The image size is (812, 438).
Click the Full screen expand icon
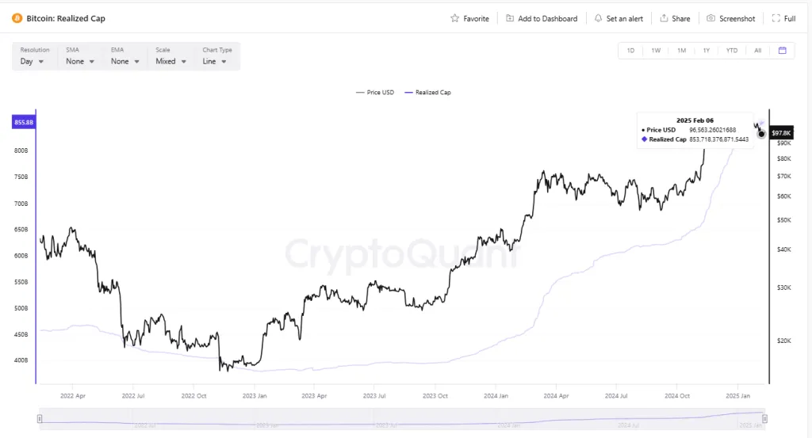pos(776,18)
